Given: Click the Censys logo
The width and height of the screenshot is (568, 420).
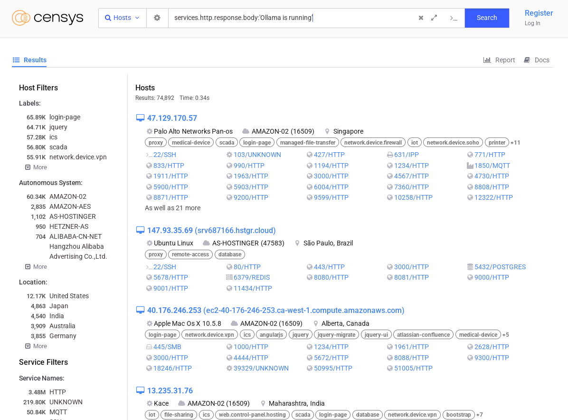Looking at the screenshot, I should (47, 18).
